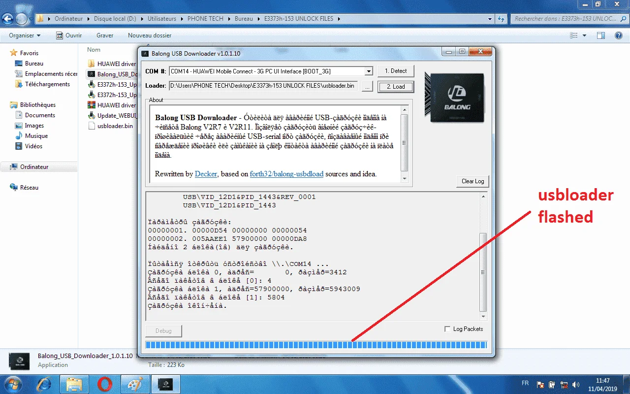
Task: Click the Loader path input field
Action: pos(263,86)
